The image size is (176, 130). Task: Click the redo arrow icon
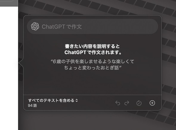click(127, 103)
